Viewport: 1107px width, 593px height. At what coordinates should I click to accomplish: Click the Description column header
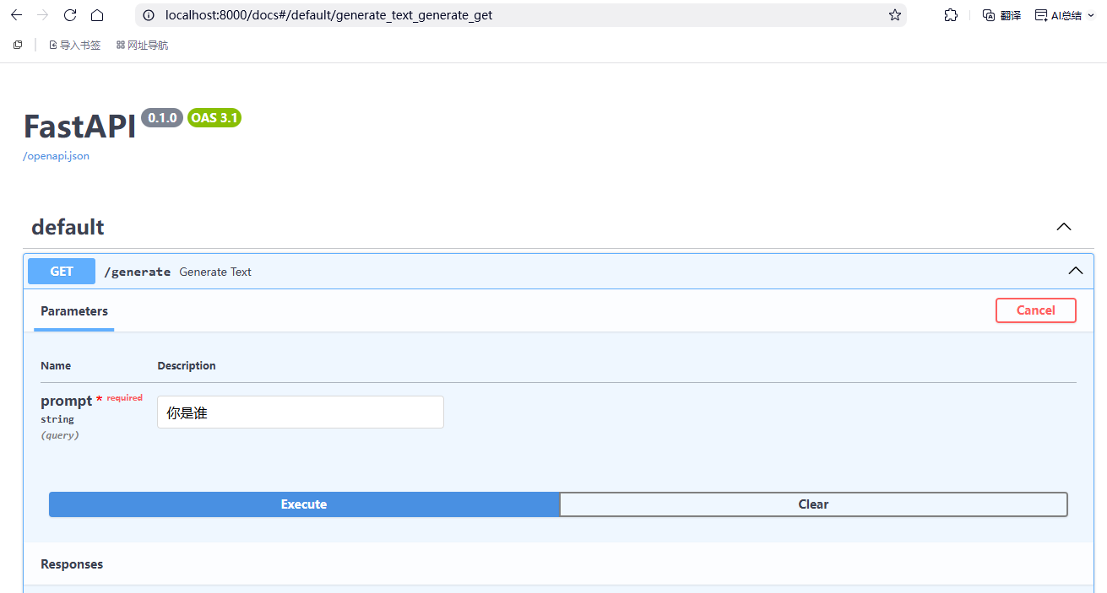[187, 365]
